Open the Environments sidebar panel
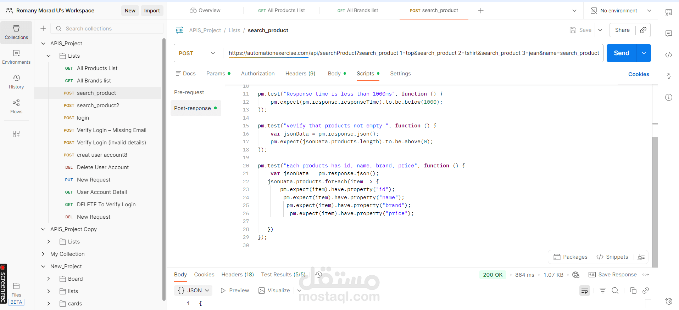The height and width of the screenshot is (310, 679). point(16,57)
